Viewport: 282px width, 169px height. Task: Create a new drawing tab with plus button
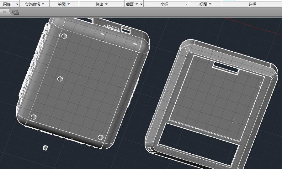pyautogui.click(x=15, y=12)
